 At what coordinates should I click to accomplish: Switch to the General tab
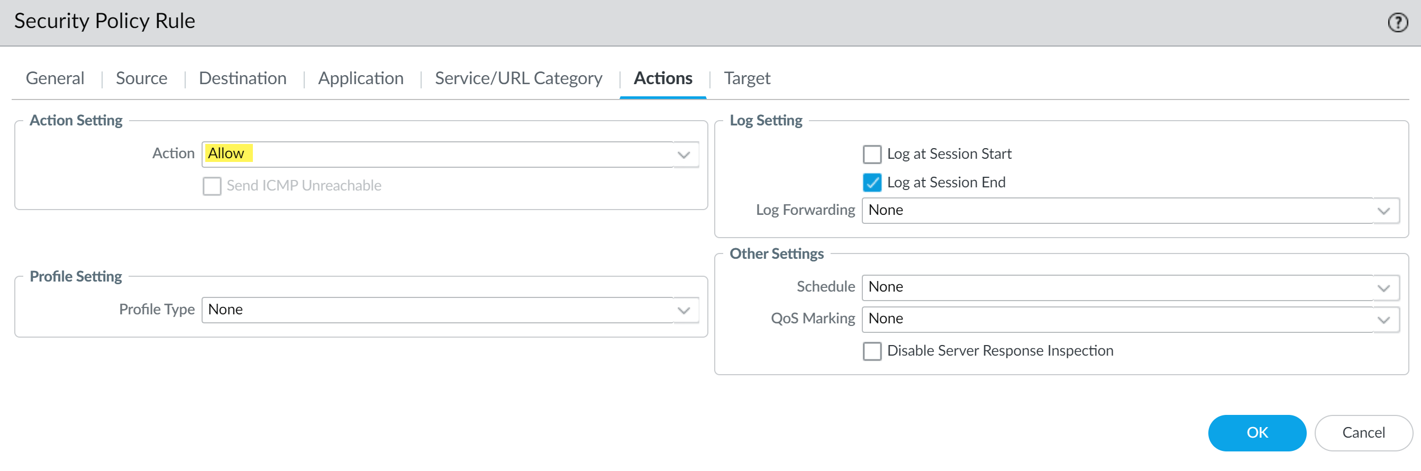pyautogui.click(x=55, y=78)
